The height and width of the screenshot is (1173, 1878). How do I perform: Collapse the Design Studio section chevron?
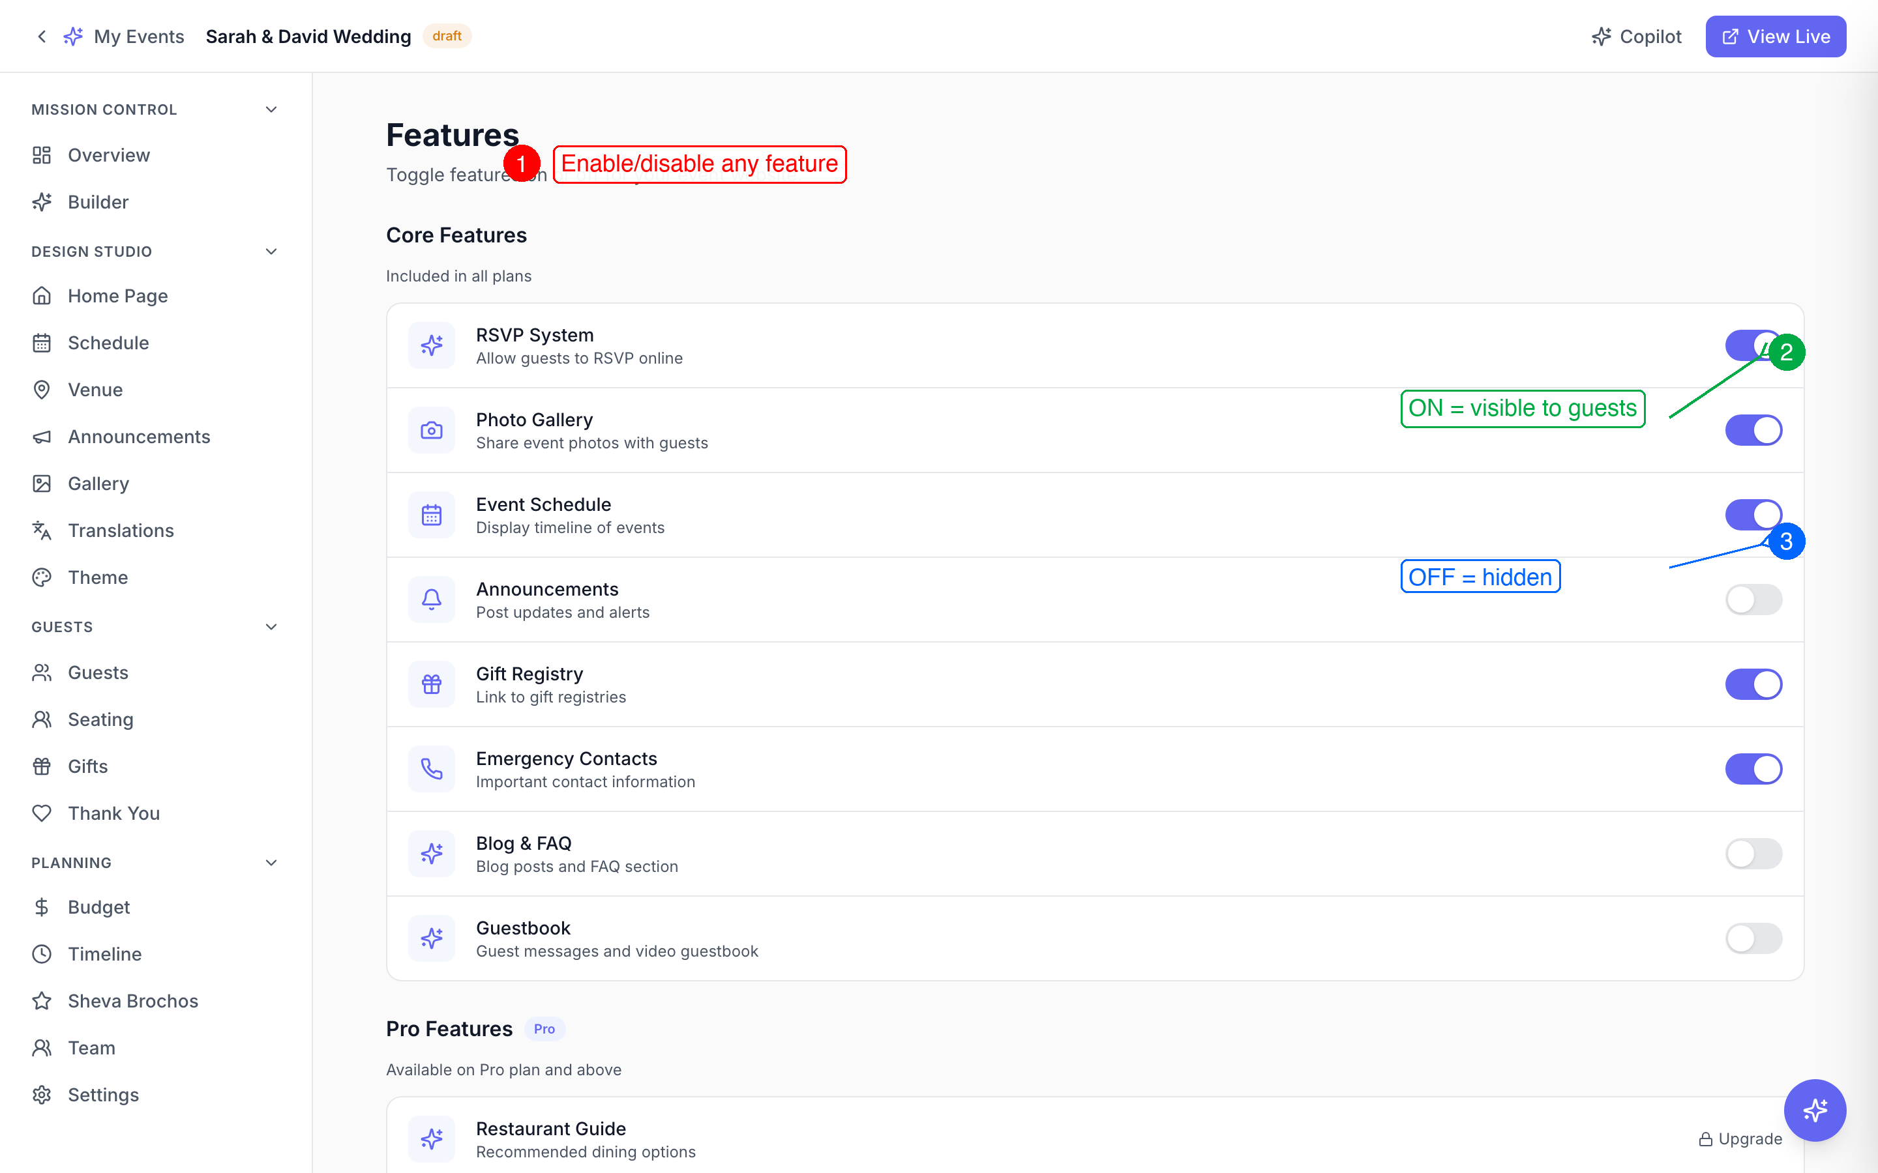tap(271, 252)
